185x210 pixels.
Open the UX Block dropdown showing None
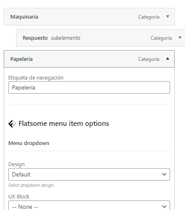[89, 206]
